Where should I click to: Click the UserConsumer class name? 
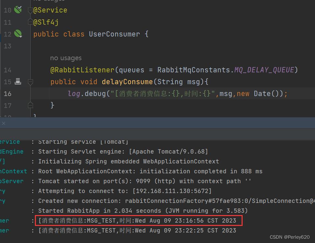click(114, 34)
